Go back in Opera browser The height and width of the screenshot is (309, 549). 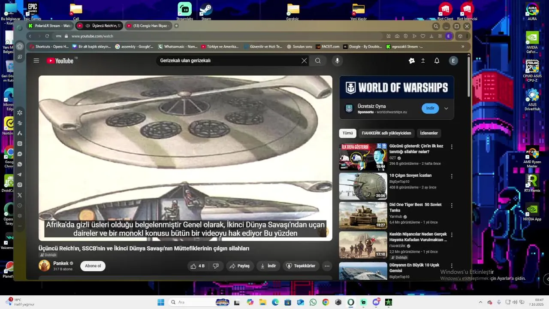point(30,36)
